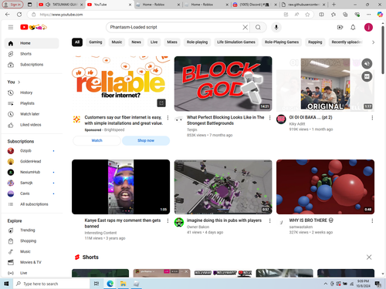This screenshot has height=289, width=386.
Task: Open the Kanye East video thumbnail
Action: click(x=120, y=187)
